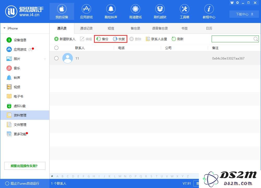Select 音乐 music in the sidebar
Viewport: 261px width, 188px height.
tap(25, 68)
